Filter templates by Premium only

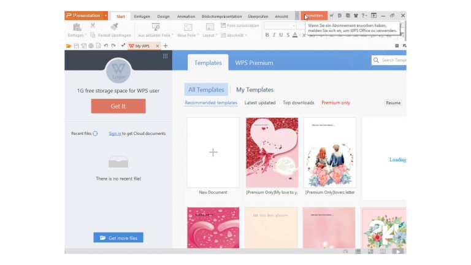pyautogui.click(x=335, y=103)
